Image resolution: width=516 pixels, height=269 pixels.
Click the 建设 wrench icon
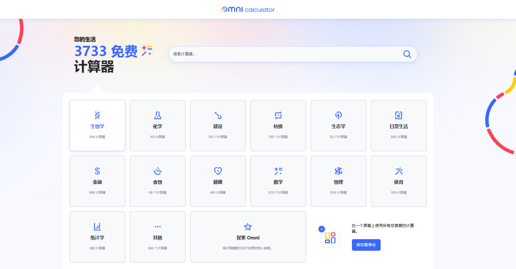218,116
